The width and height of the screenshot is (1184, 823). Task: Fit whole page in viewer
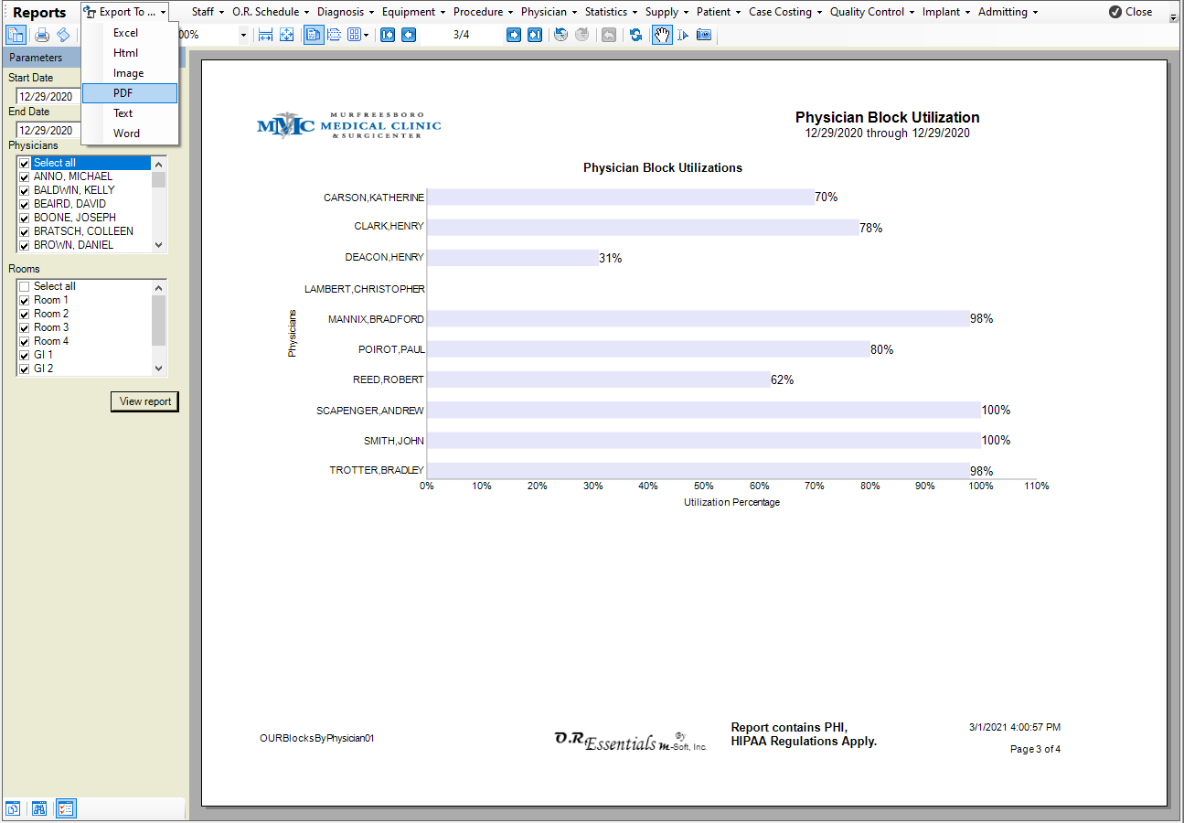point(287,35)
